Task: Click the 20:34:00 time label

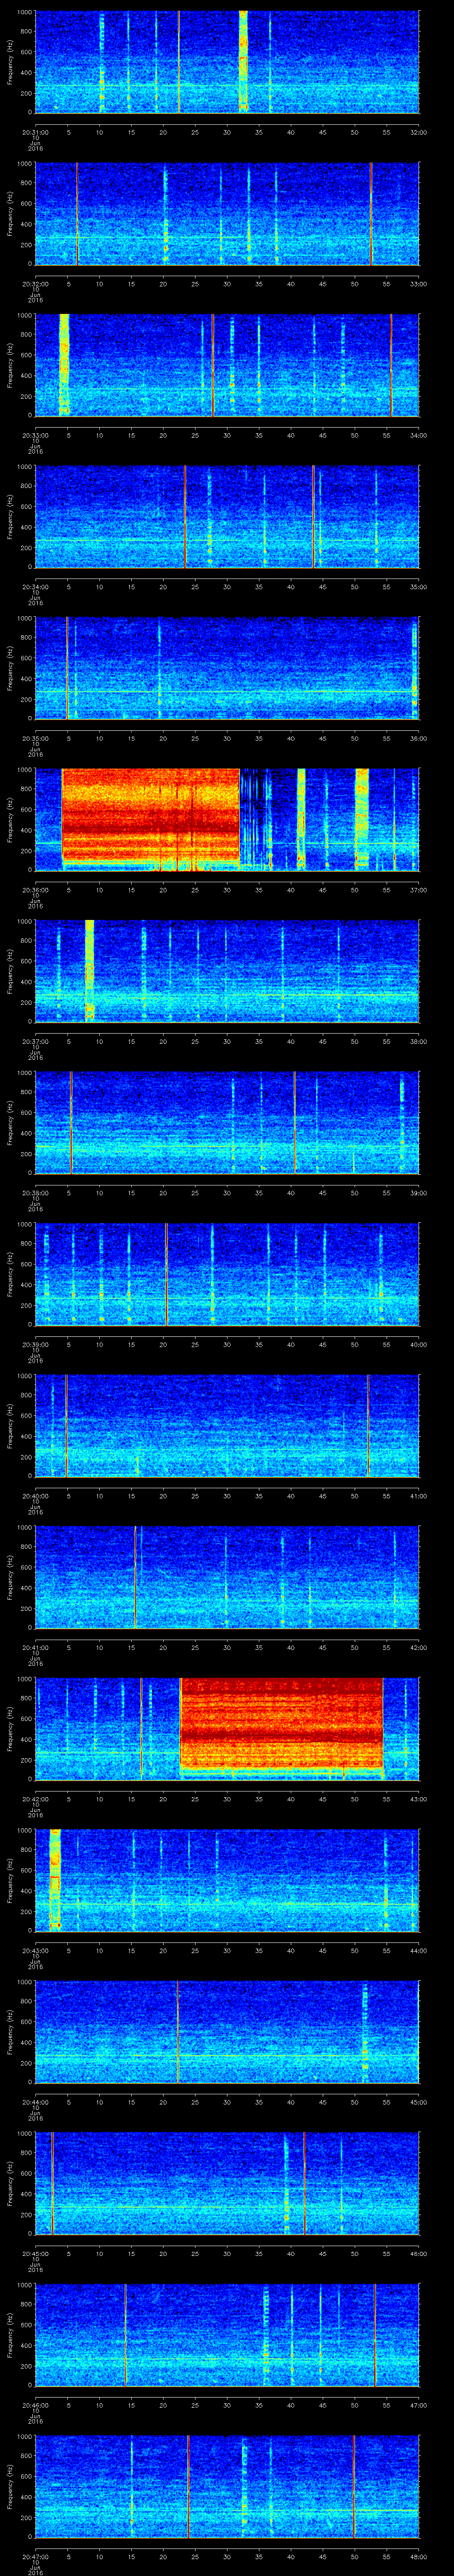Action: 35,586
